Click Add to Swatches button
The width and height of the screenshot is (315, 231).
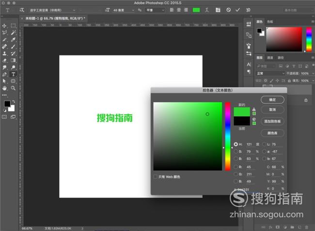click(272, 121)
